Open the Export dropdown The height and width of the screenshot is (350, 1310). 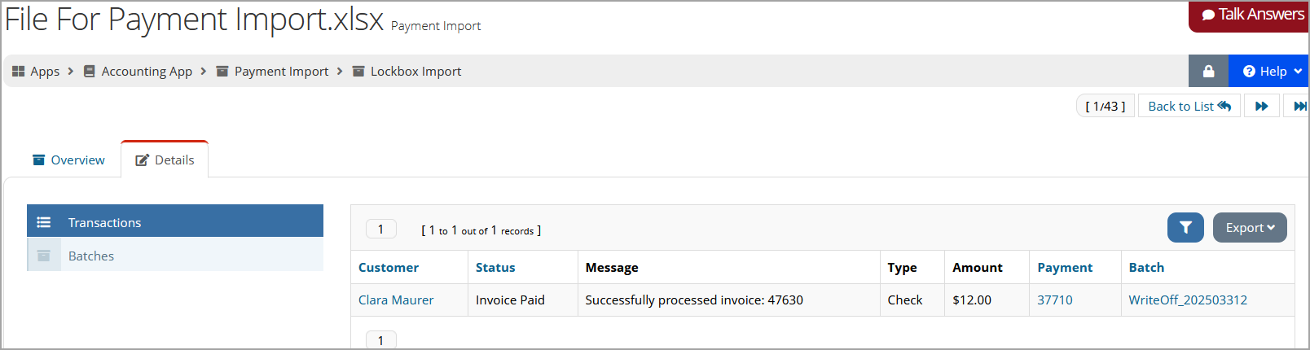[1250, 228]
